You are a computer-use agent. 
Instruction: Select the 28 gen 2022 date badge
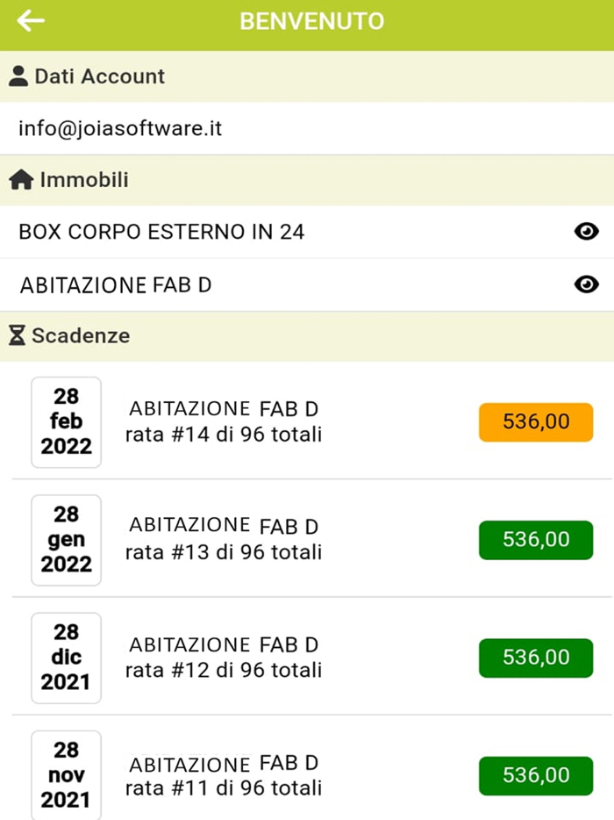[x=66, y=540]
